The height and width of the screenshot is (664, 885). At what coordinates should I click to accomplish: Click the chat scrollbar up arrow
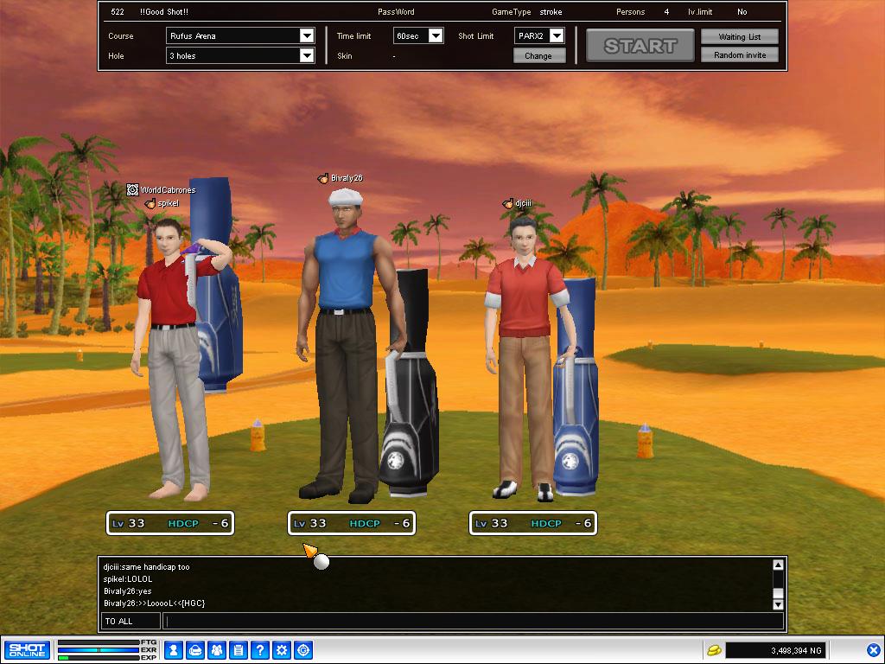pos(778,565)
